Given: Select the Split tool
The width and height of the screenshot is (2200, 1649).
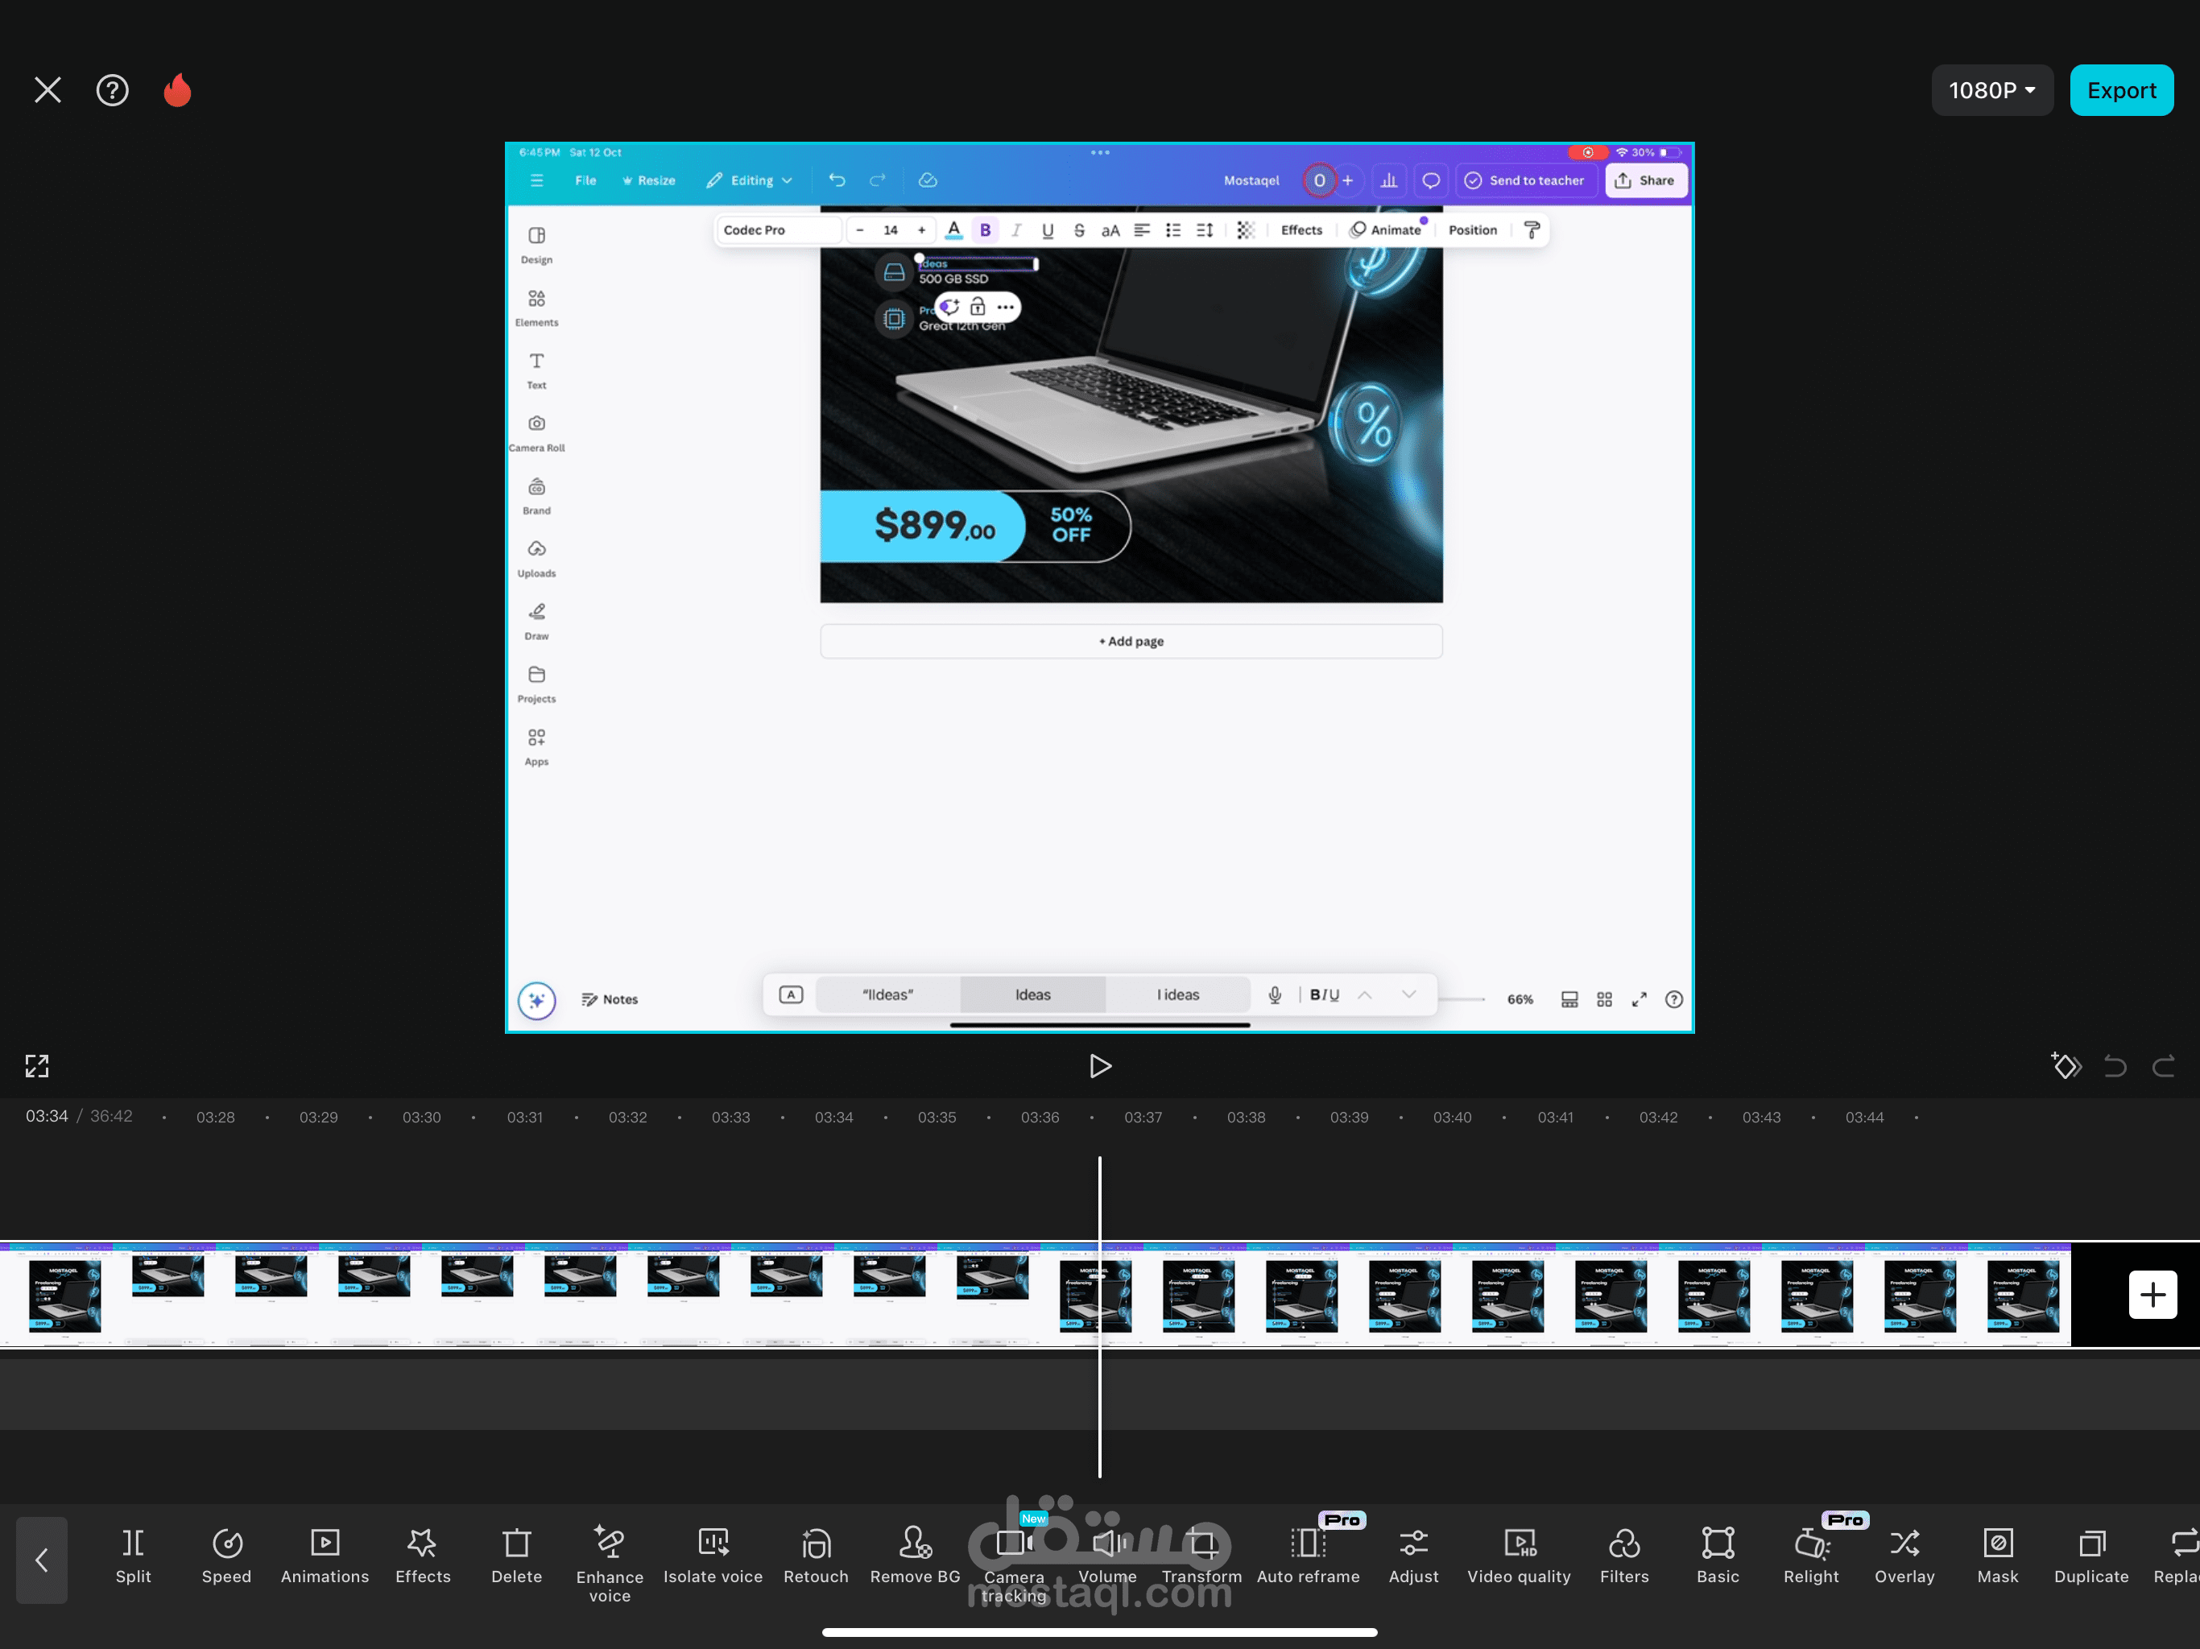Looking at the screenshot, I should (134, 1556).
